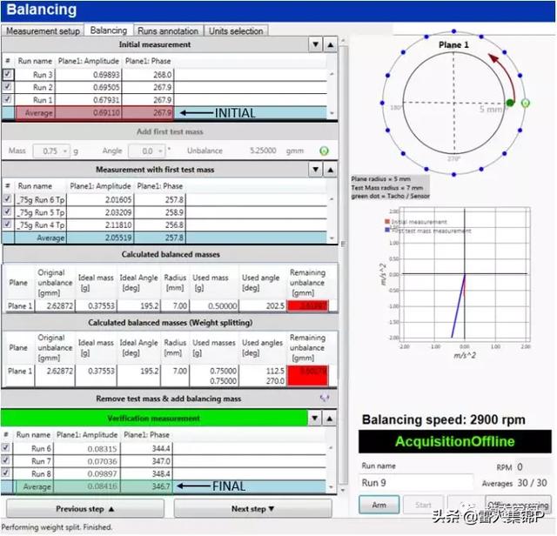
Task: Click the Previous step button
Action: coord(85,509)
